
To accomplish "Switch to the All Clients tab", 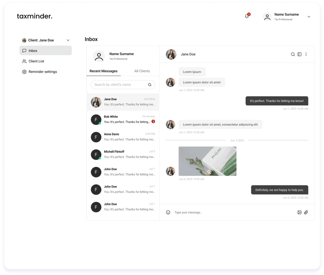I will (142, 71).
